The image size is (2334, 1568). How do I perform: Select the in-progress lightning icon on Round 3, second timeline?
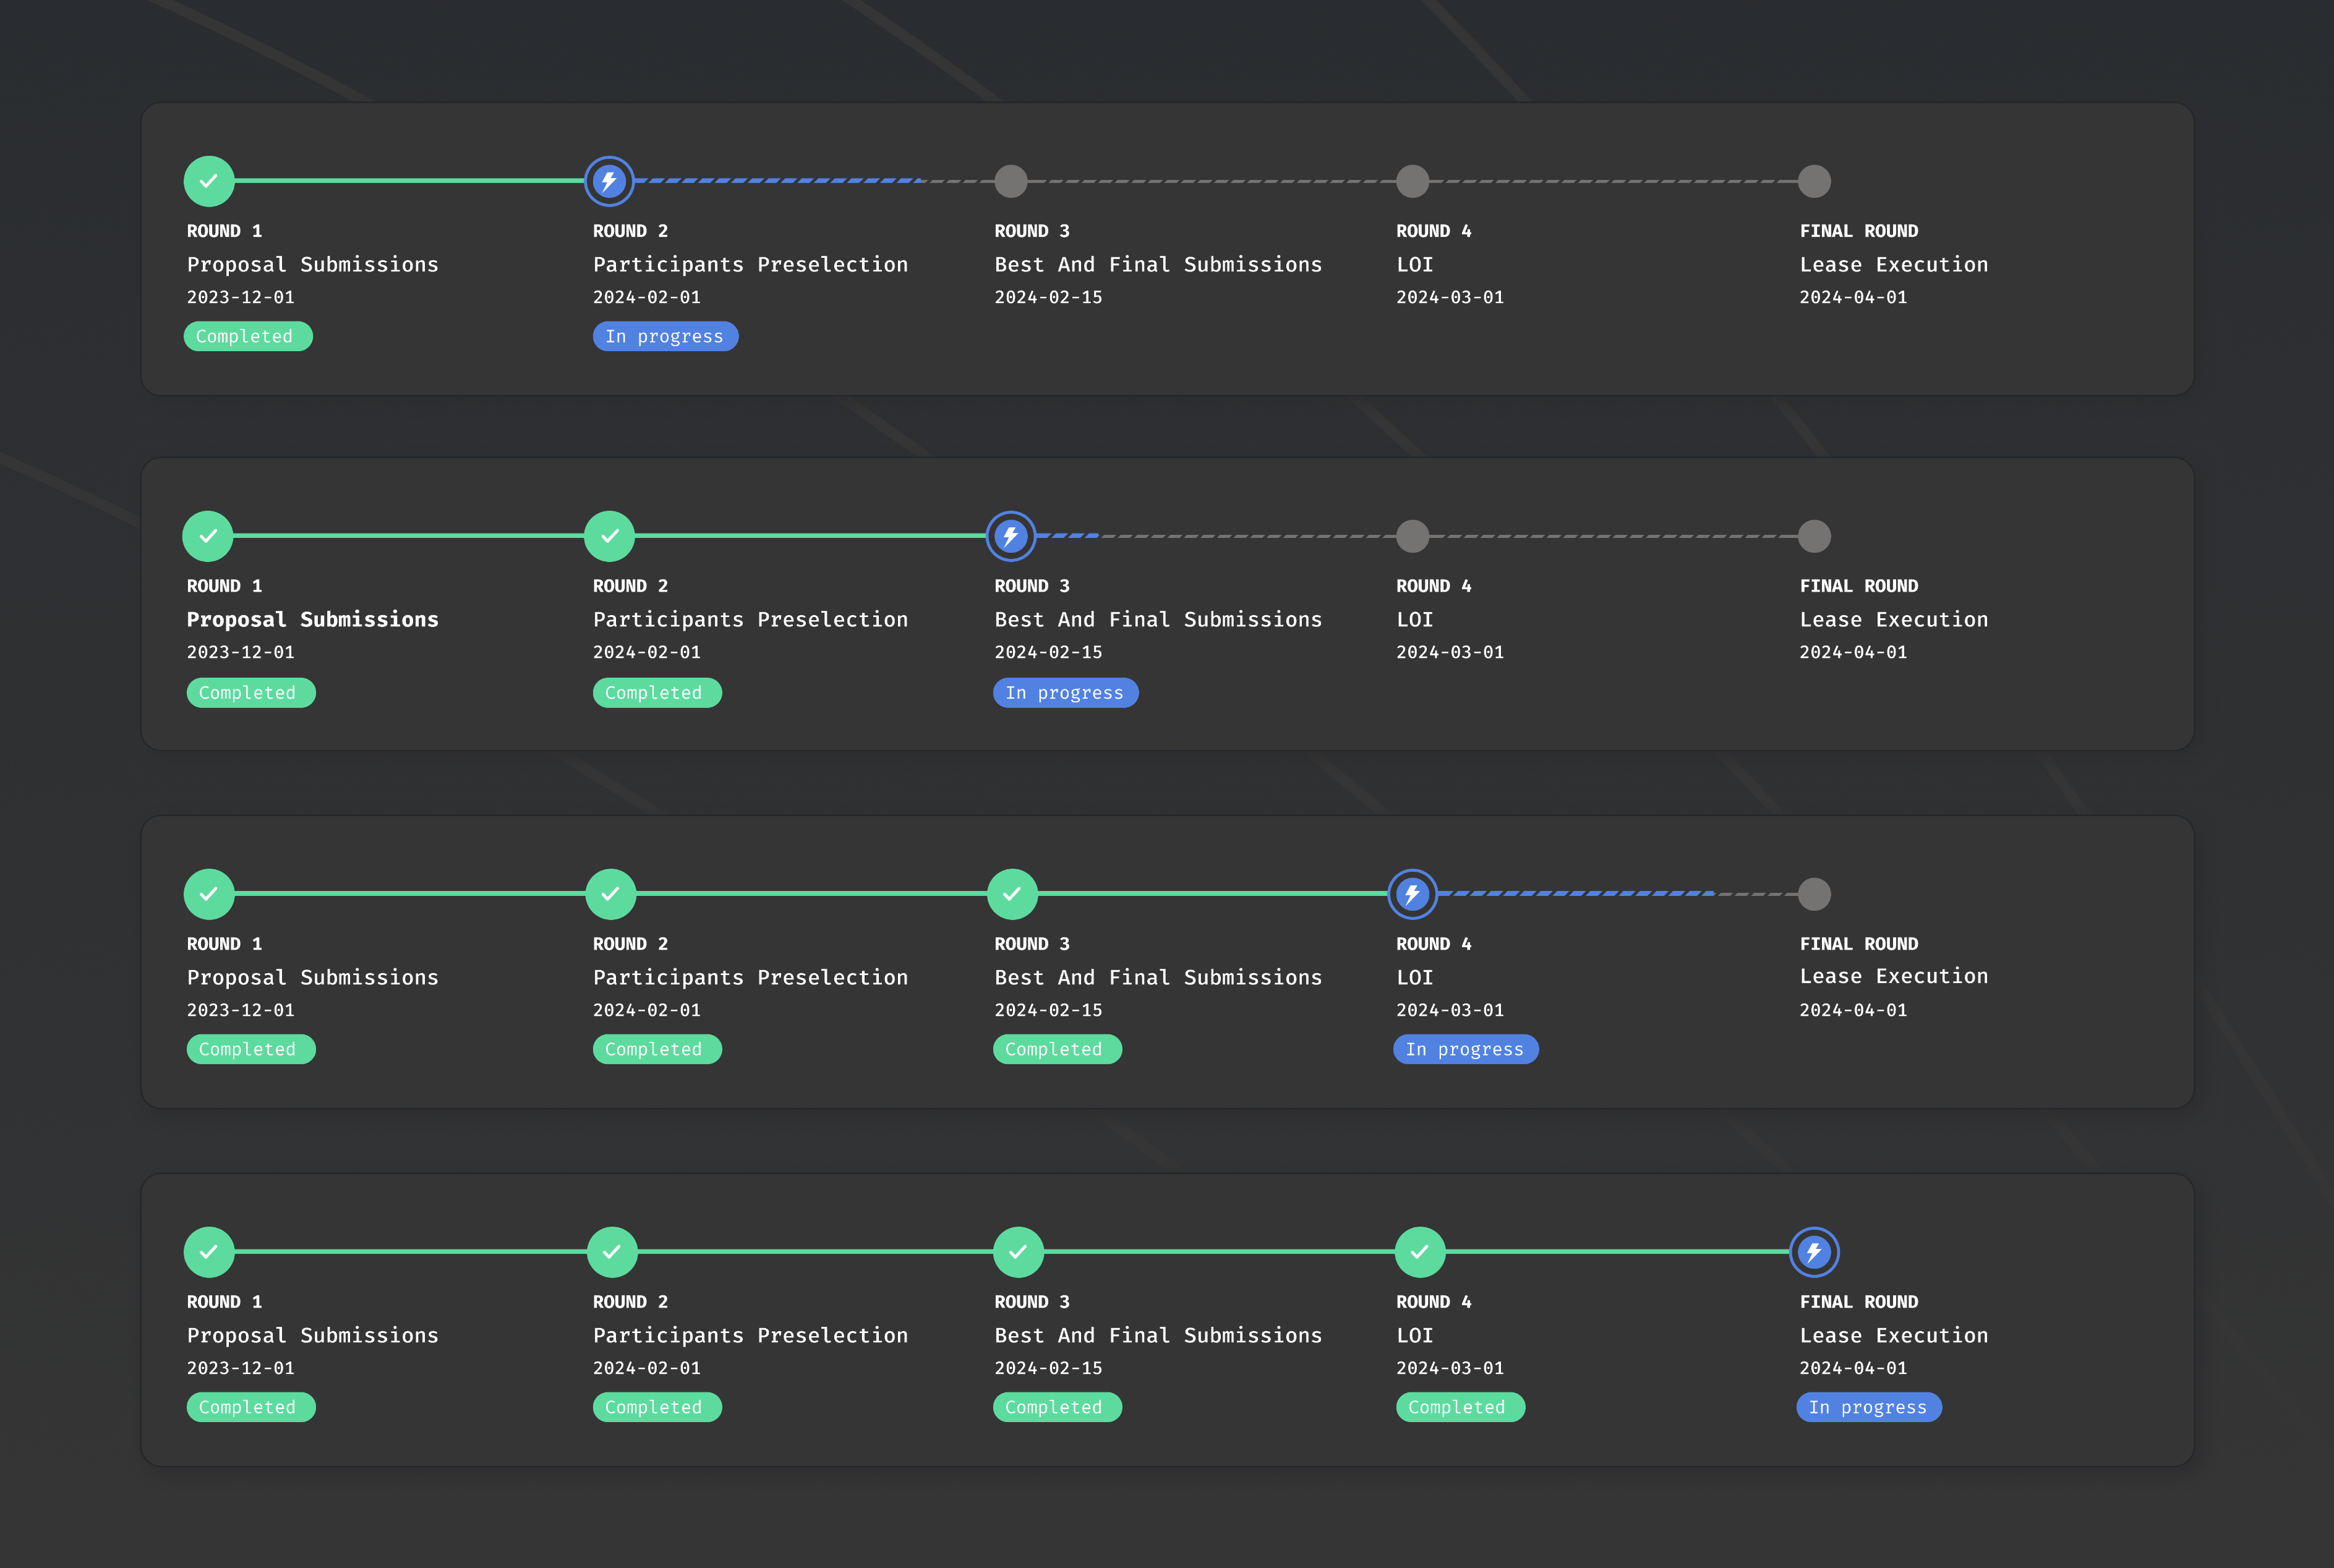tap(1011, 536)
